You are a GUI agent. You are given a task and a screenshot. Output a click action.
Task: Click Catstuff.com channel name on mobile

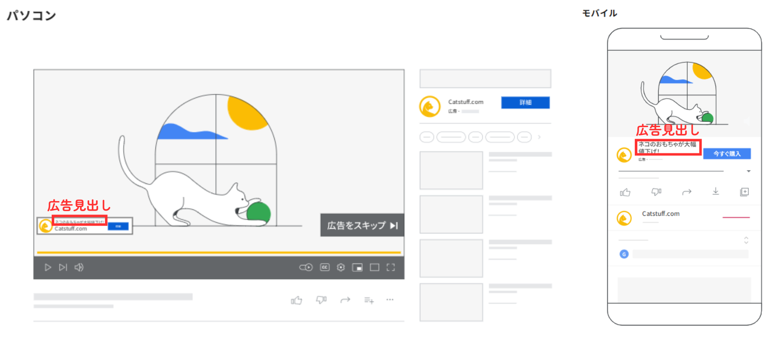tap(661, 214)
